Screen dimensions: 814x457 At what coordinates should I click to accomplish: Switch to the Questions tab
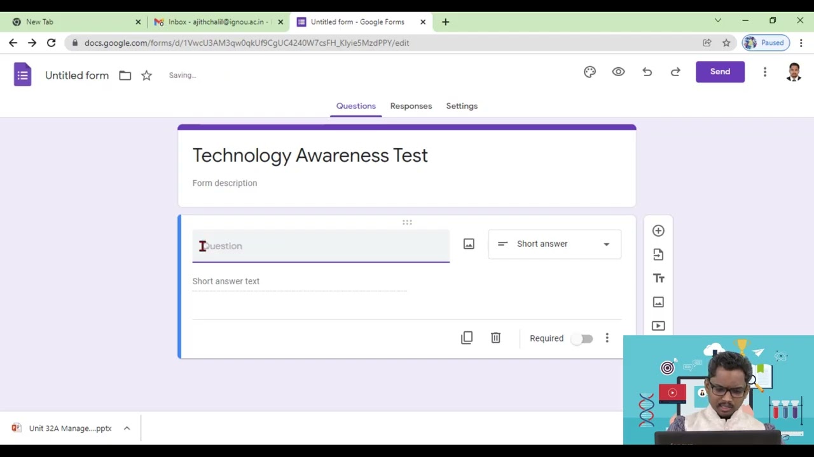pos(356,106)
